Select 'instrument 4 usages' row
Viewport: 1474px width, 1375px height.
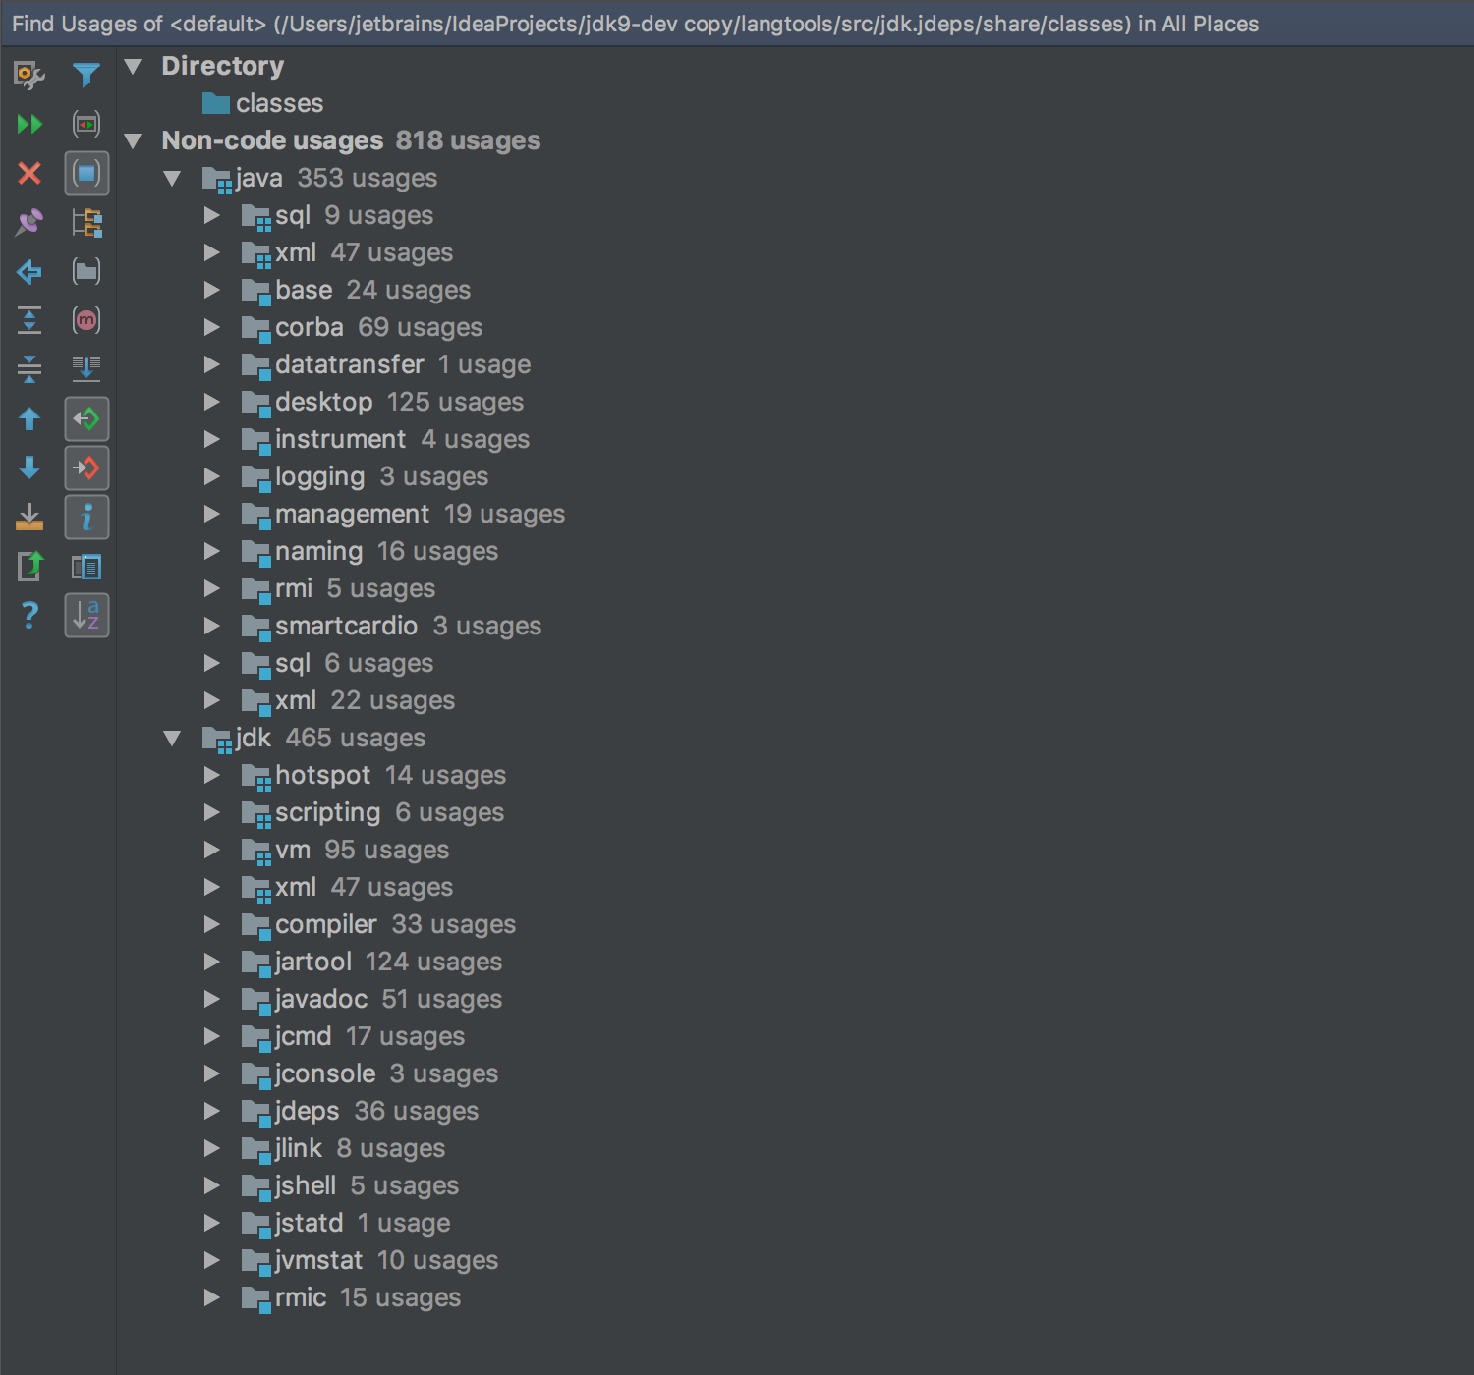[385, 439]
